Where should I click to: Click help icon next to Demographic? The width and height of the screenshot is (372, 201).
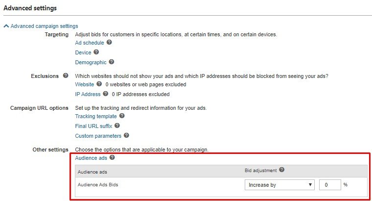pos(112,62)
